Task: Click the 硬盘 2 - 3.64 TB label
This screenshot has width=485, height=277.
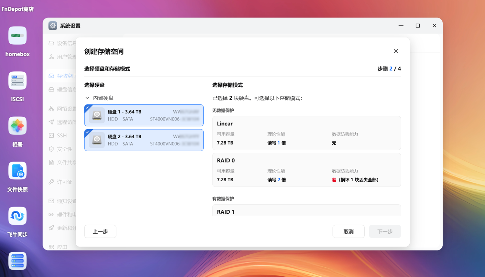Action: click(x=124, y=136)
